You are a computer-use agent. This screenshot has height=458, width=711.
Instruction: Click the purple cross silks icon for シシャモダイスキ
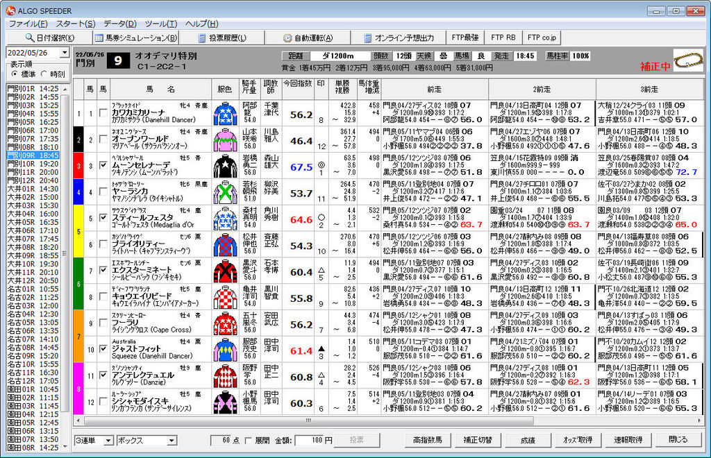click(x=226, y=402)
